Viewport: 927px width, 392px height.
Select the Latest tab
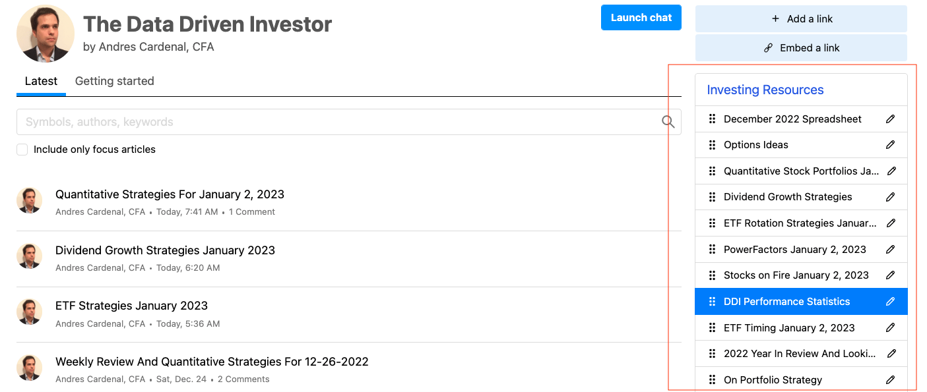pos(41,80)
